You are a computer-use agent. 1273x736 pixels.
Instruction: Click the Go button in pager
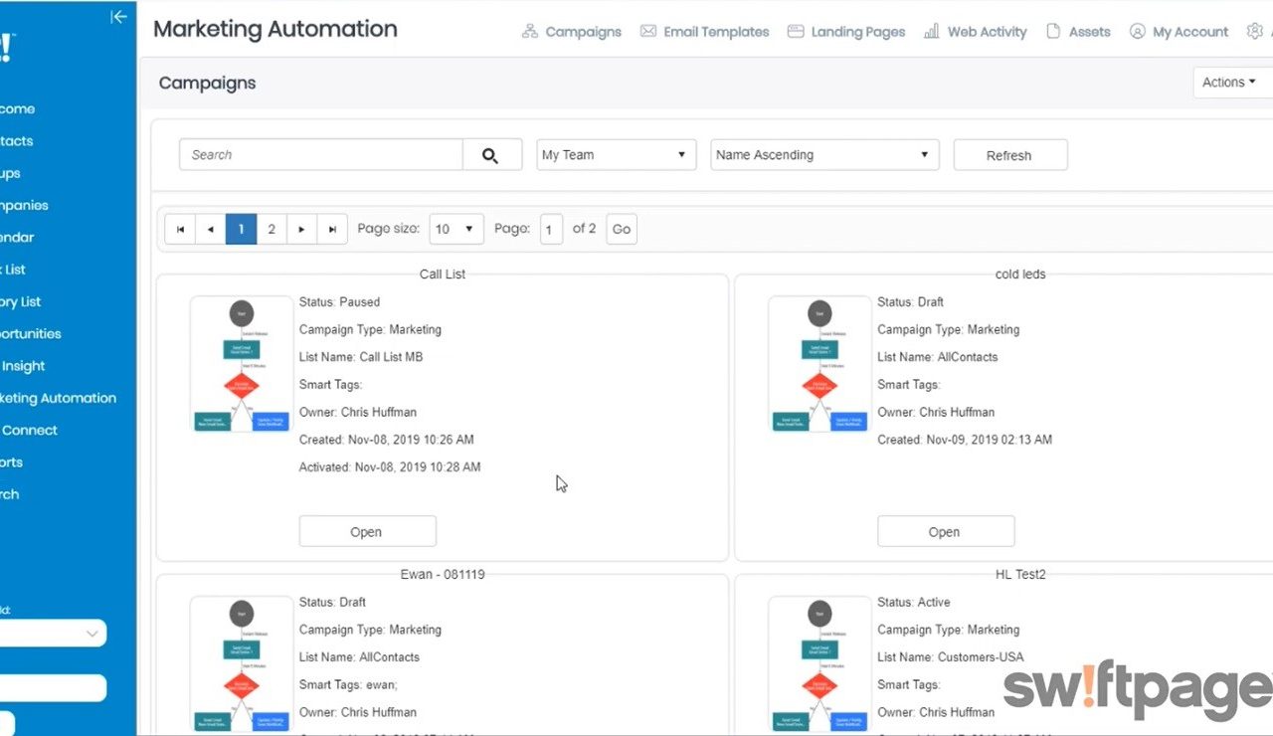622,229
